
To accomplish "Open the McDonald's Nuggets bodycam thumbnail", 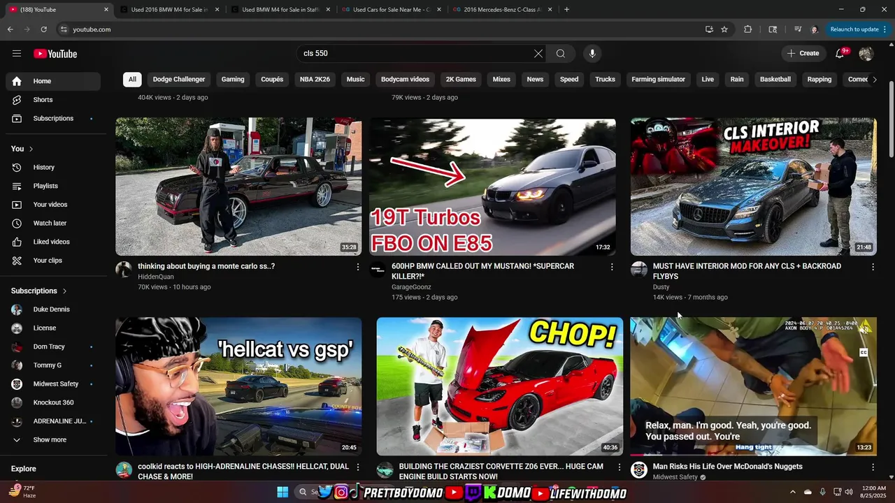I will click(753, 386).
